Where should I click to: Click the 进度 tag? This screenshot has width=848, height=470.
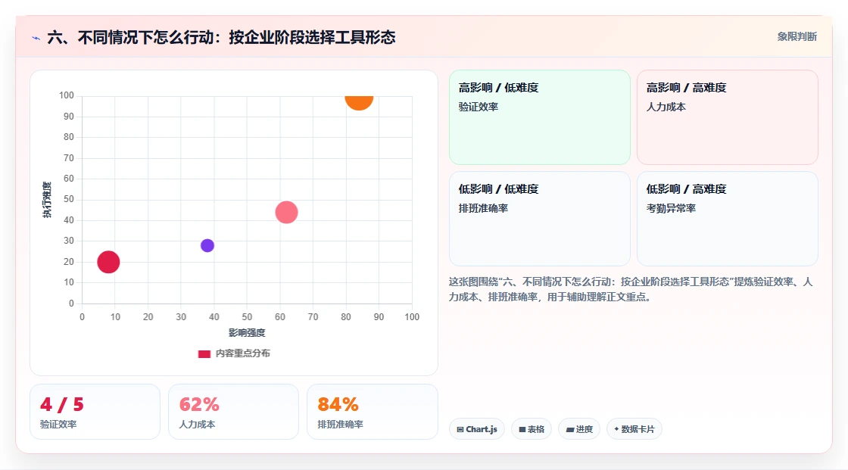579,429
